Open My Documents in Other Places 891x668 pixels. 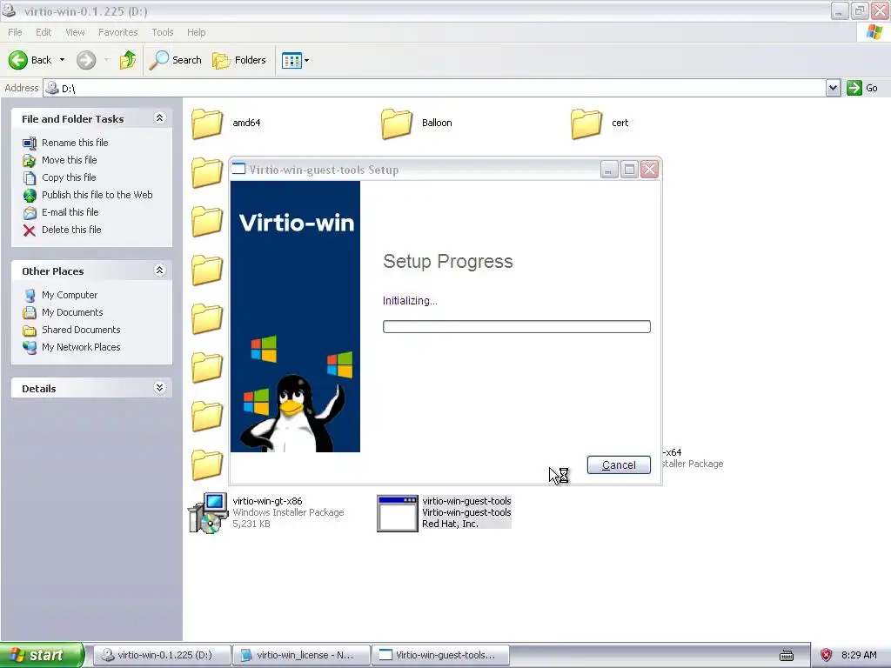point(72,312)
